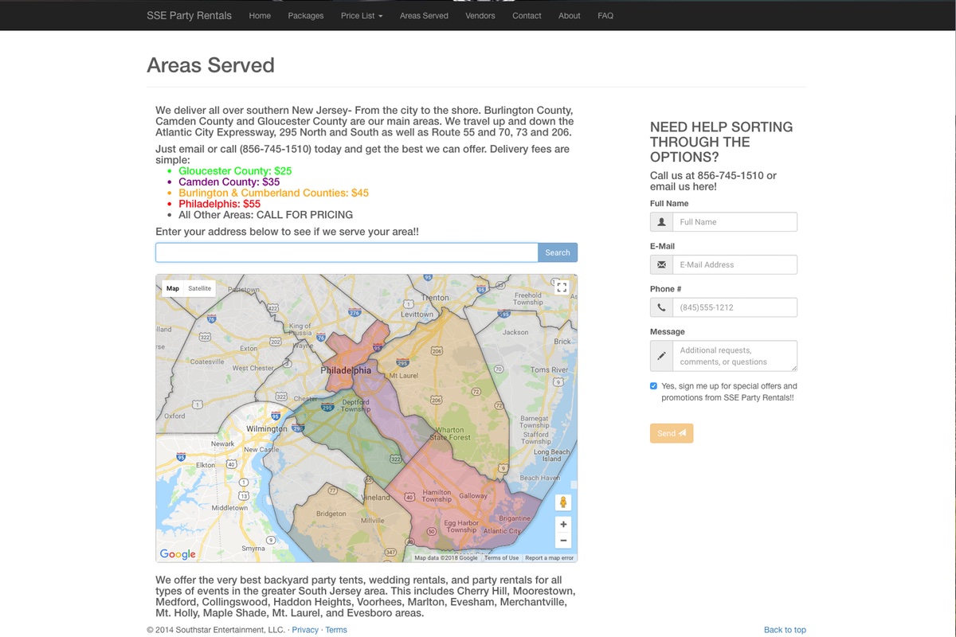The image size is (956, 637).
Task: Select the Map view type button
Action: (x=173, y=288)
